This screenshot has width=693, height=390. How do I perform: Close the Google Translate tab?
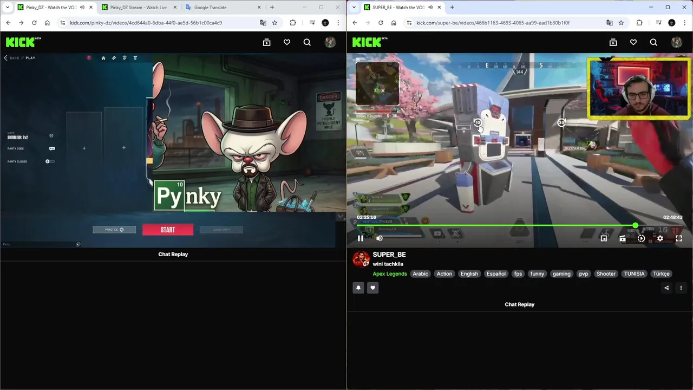pos(259,8)
